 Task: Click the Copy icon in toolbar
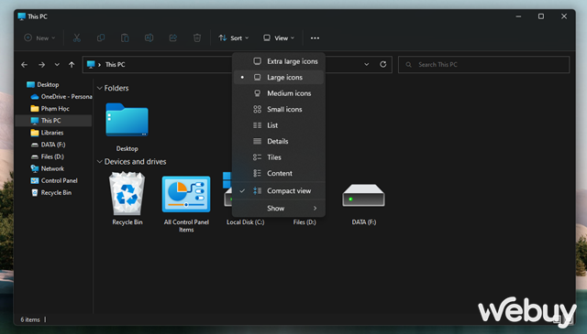pos(101,38)
